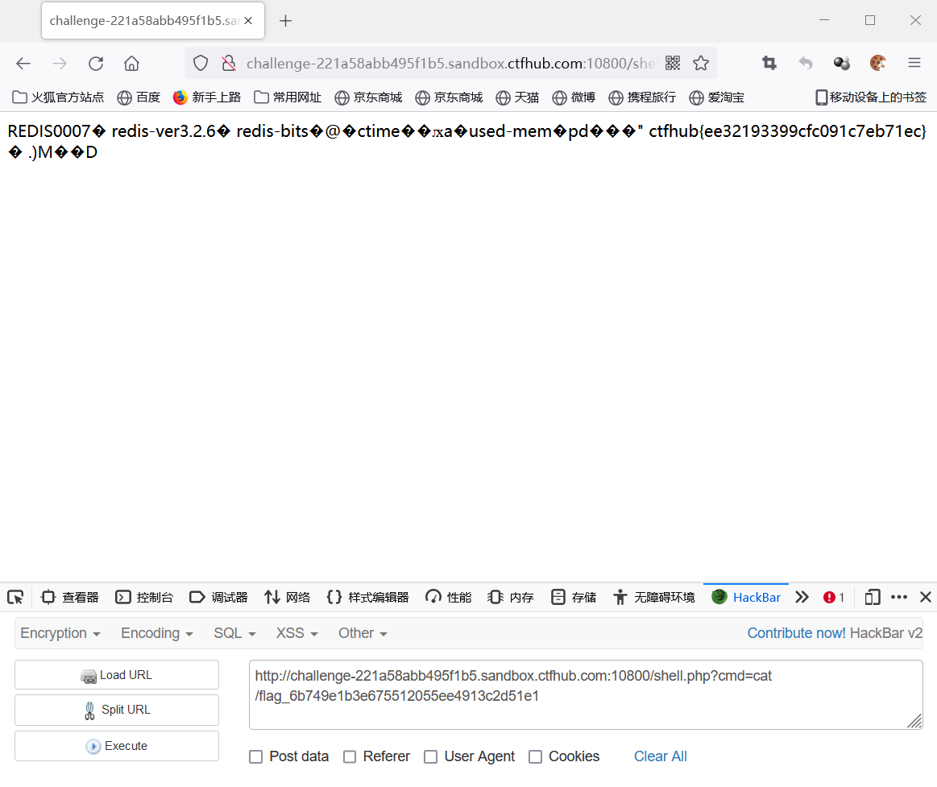
Task: Enable the Referer checkbox
Action: [350, 756]
